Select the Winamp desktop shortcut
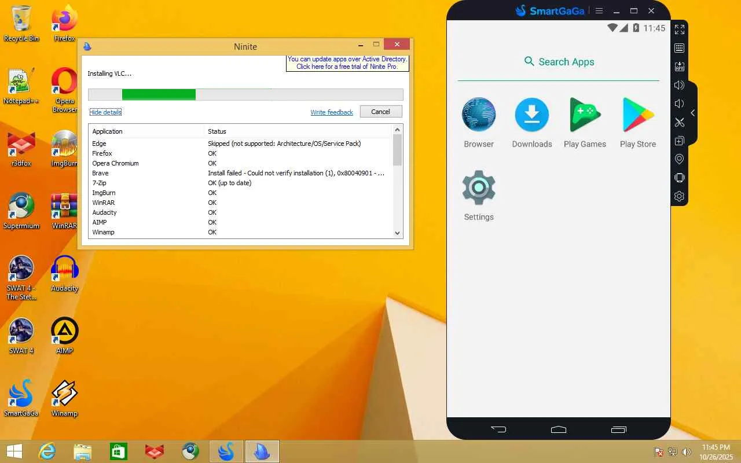This screenshot has width=741, height=463. pyautogui.click(x=64, y=398)
